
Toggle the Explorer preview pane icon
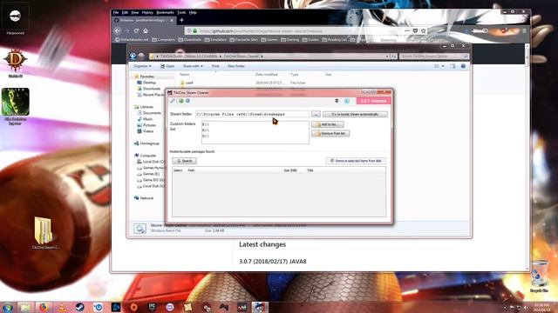tap(453, 66)
